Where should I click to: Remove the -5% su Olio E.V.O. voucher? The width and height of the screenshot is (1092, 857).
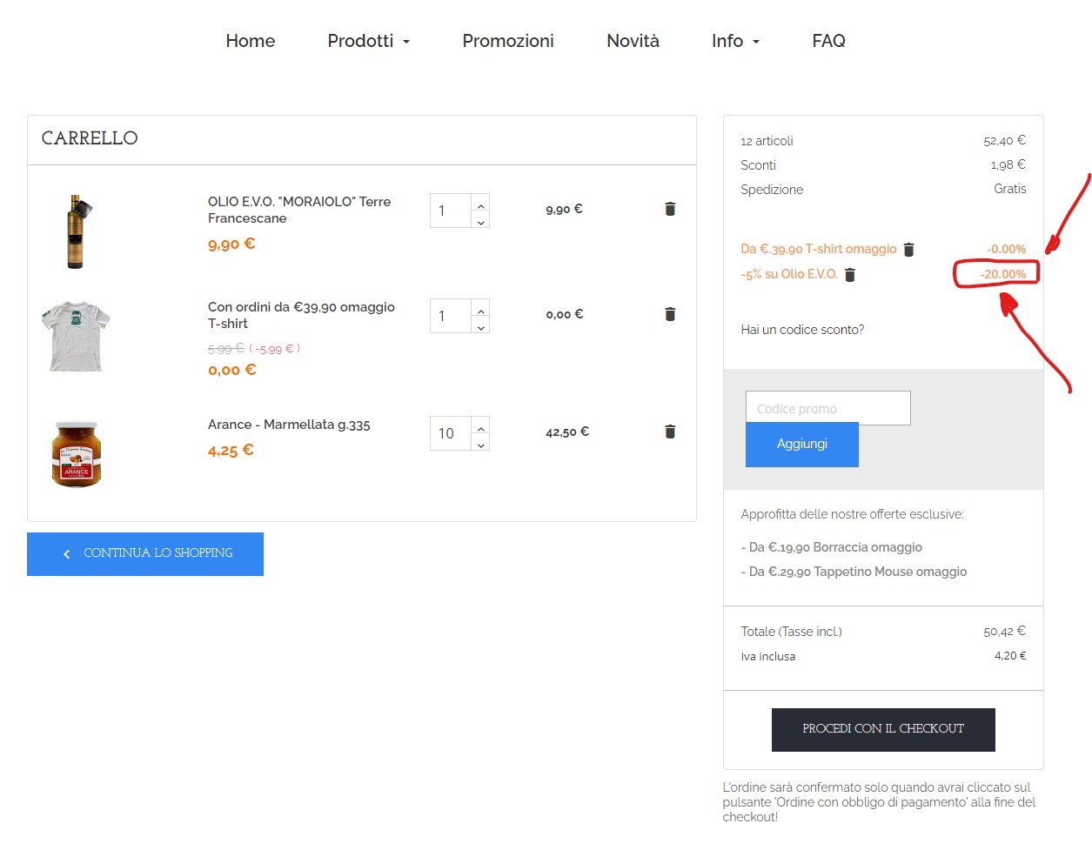850,275
